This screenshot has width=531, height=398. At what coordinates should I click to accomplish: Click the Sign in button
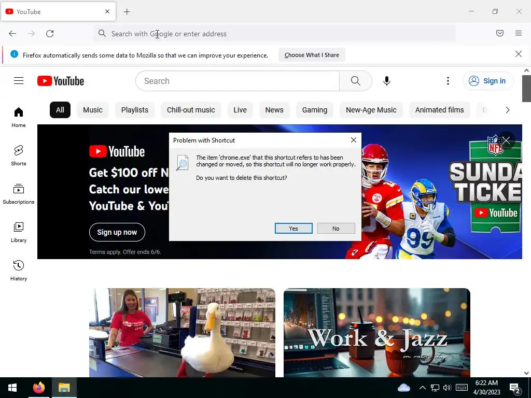click(488, 81)
